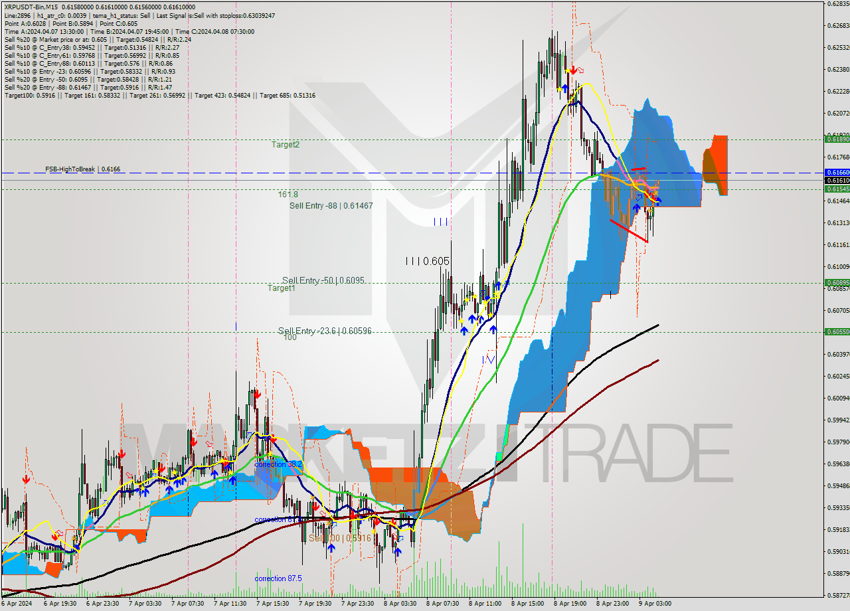
Task: Click the green 0.61890 price tag
Action: coord(837,139)
